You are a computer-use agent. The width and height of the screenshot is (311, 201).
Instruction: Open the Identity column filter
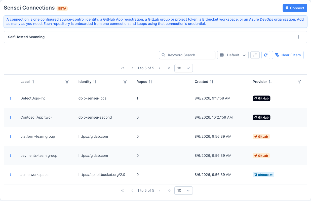(125, 82)
